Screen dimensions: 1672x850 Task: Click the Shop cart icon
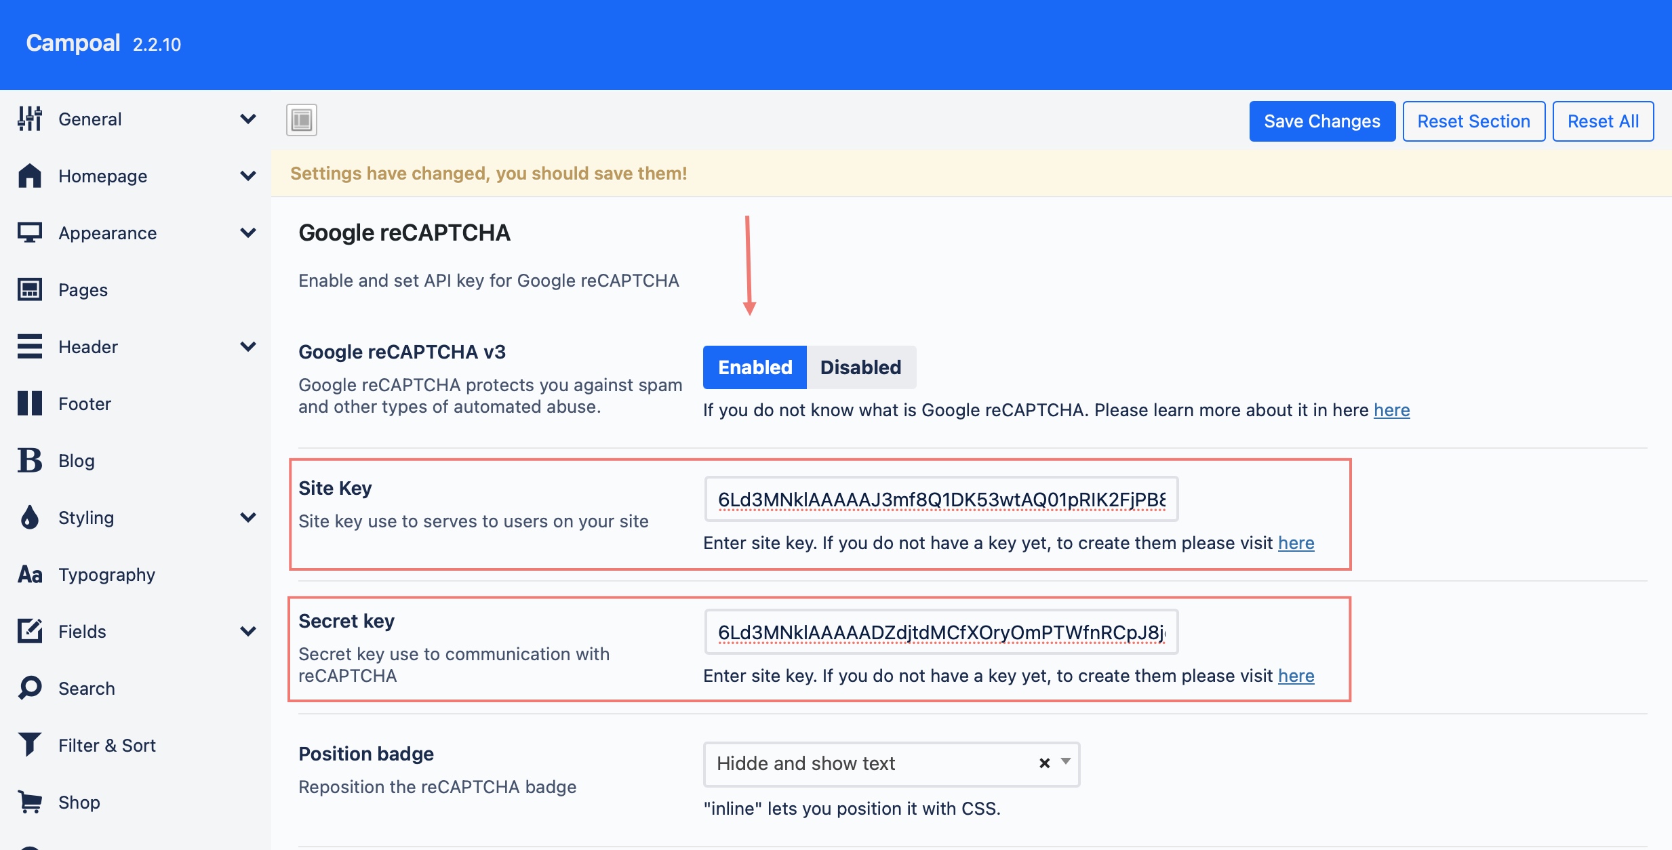pos(30,802)
